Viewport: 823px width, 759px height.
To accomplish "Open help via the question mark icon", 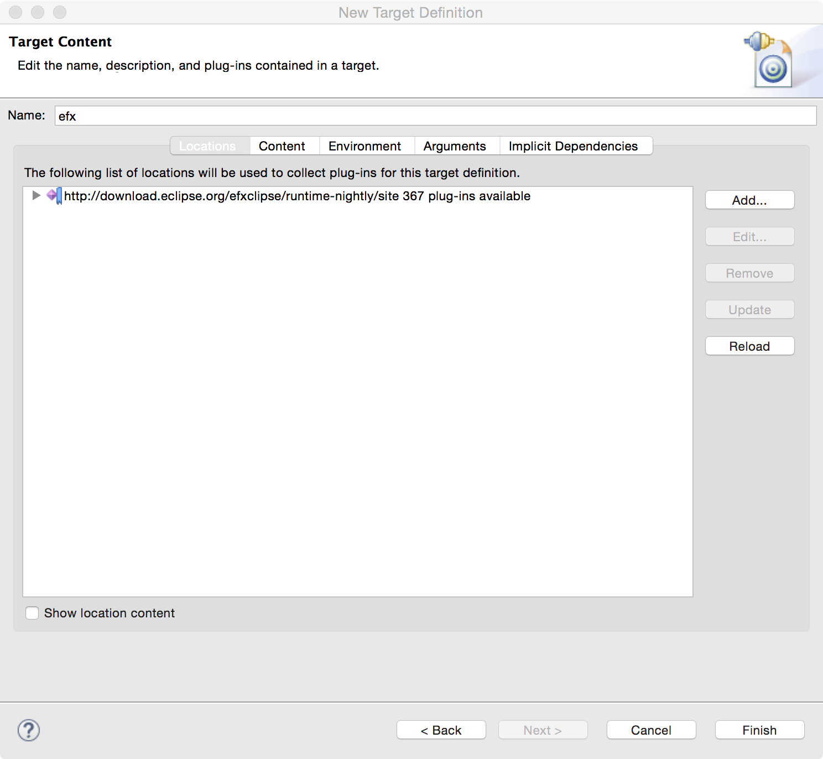I will (28, 730).
